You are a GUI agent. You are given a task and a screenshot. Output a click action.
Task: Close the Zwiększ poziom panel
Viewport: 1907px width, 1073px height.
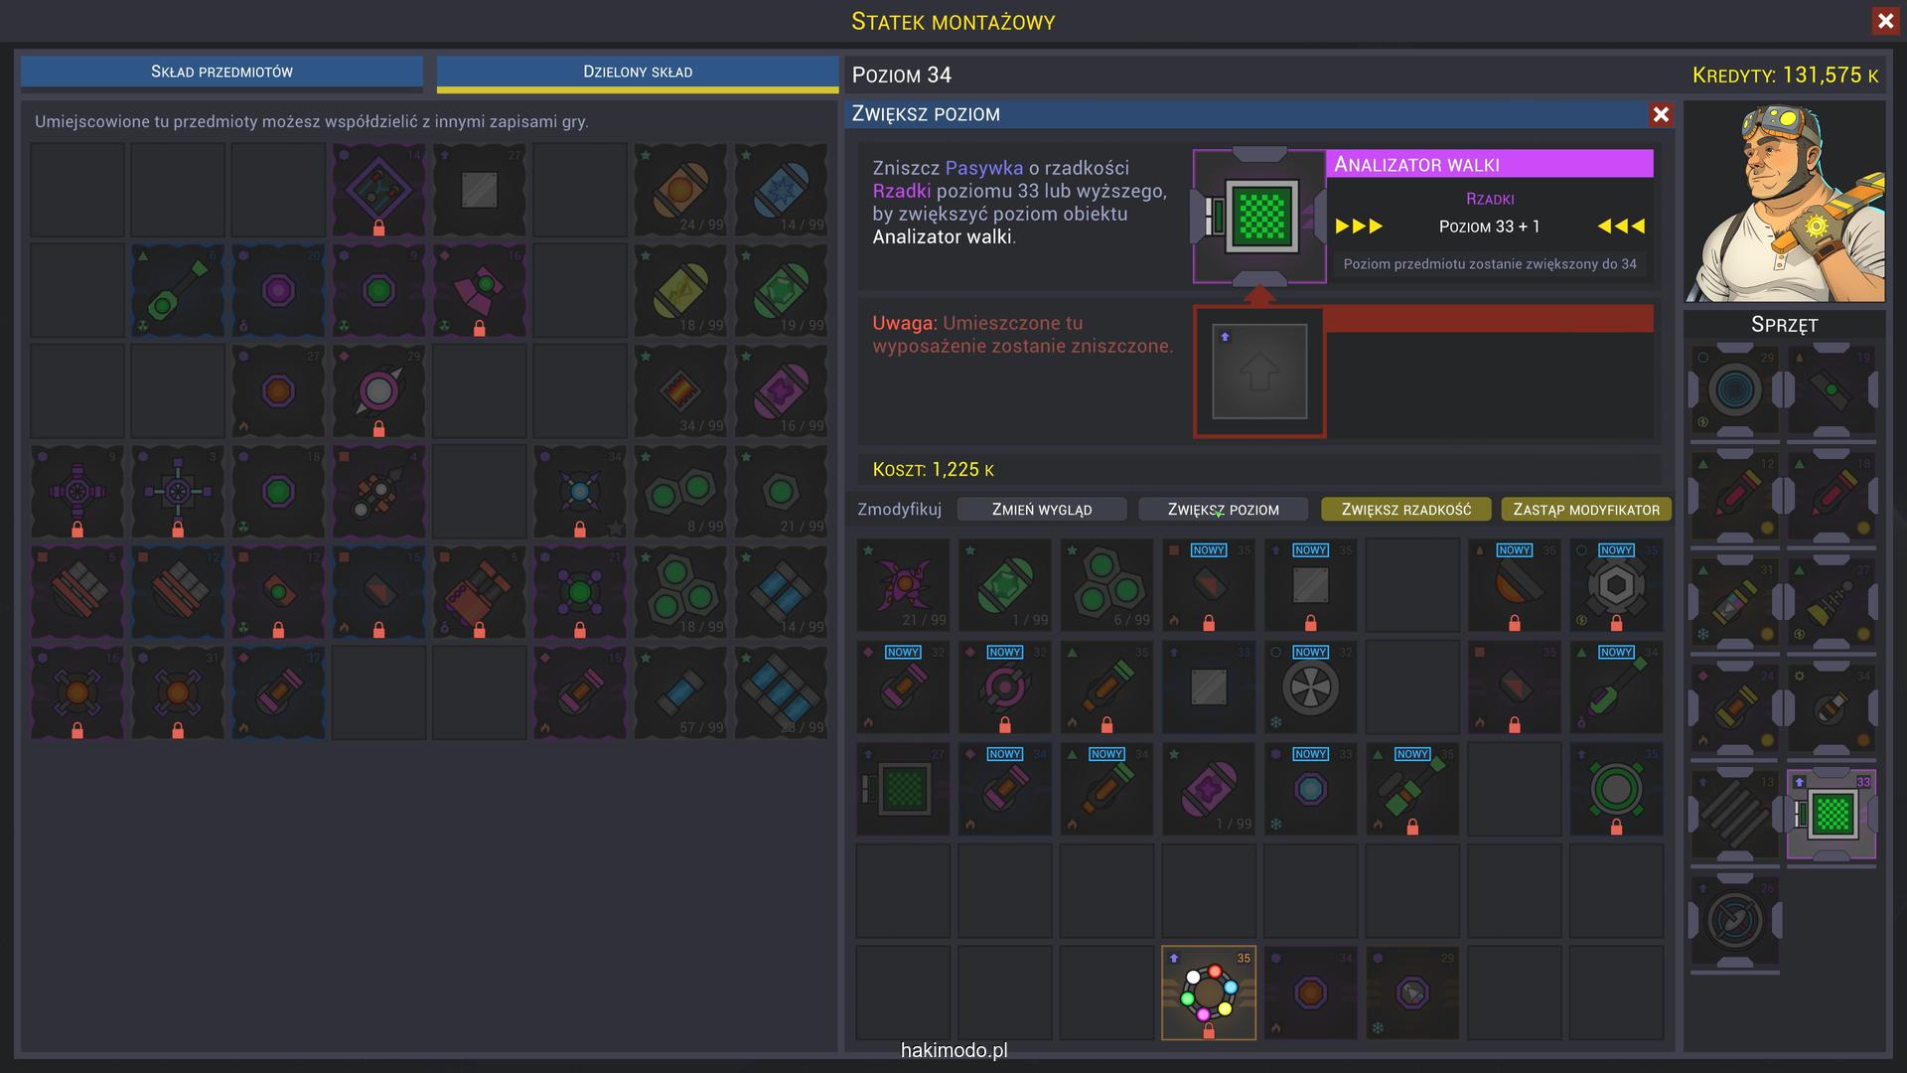[x=1660, y=115]
